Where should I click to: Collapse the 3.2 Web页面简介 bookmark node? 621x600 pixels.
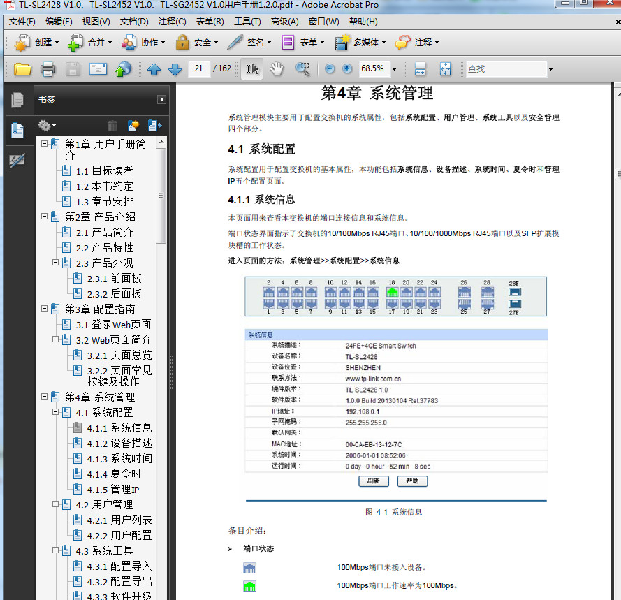click(x=55, y=339)
